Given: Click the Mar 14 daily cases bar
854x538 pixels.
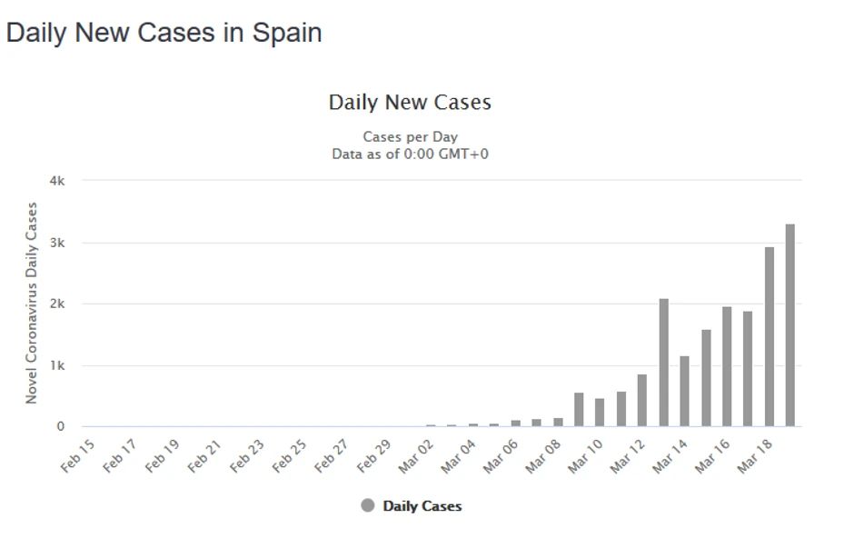Looking at the screenshot, I should pyautogui.click(x=684, y=392).
